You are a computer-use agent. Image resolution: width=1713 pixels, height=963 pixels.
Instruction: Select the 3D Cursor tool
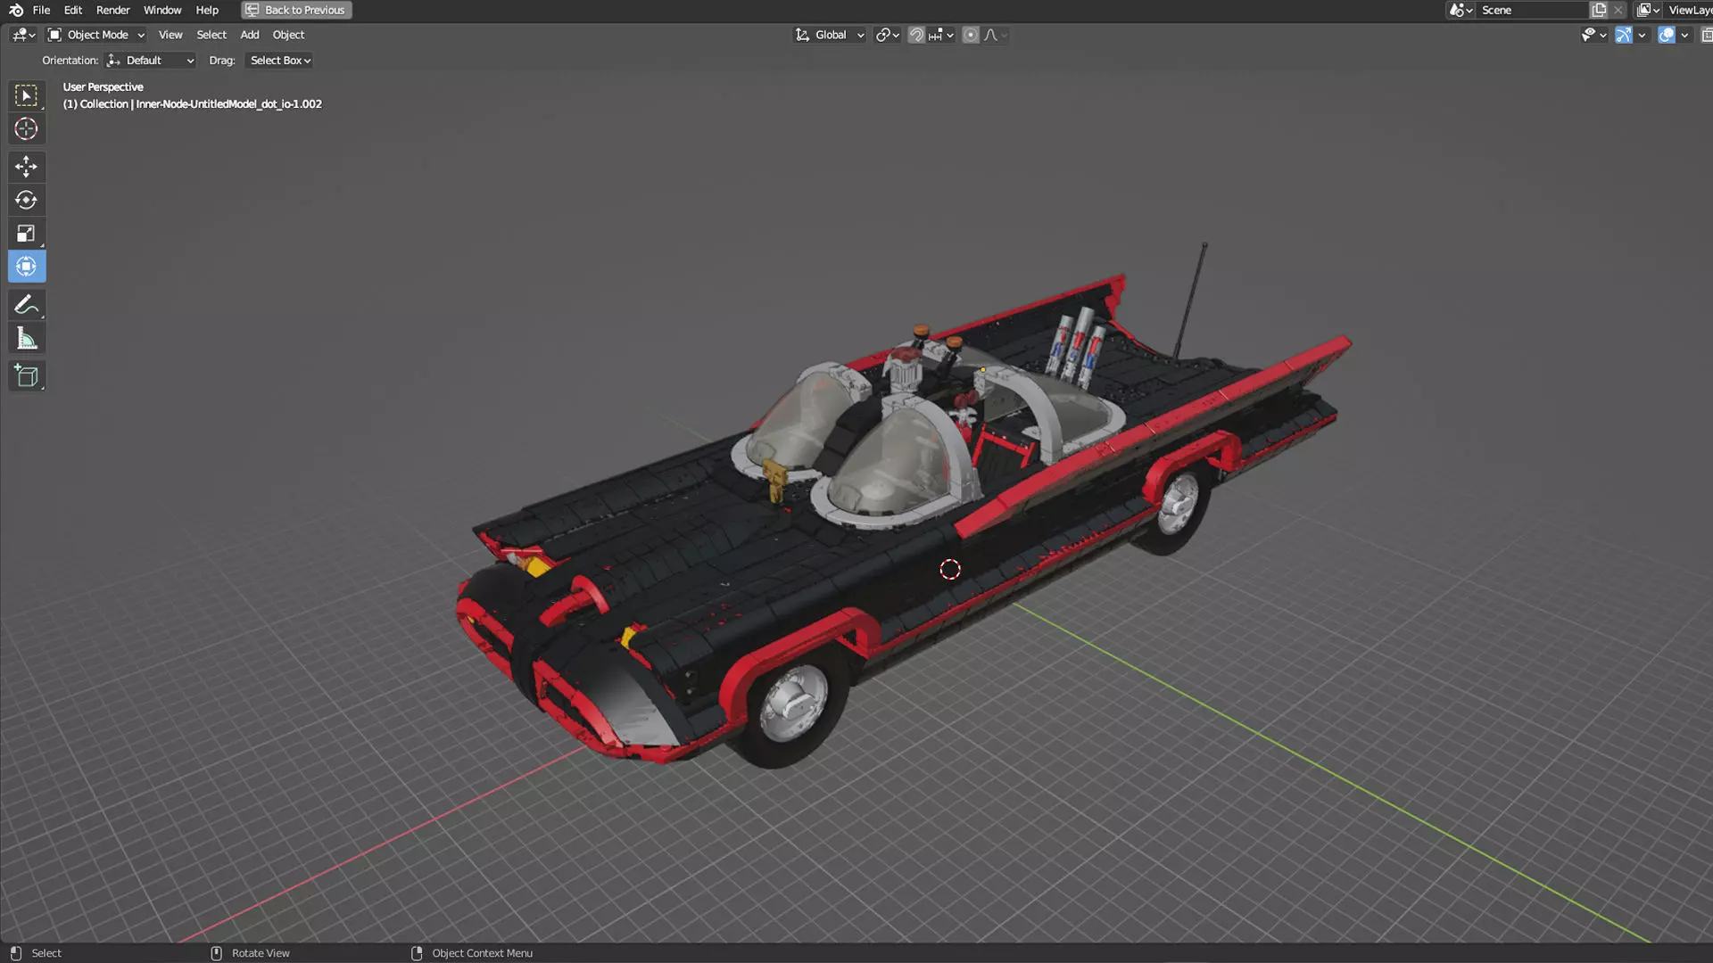pos(26,128)
